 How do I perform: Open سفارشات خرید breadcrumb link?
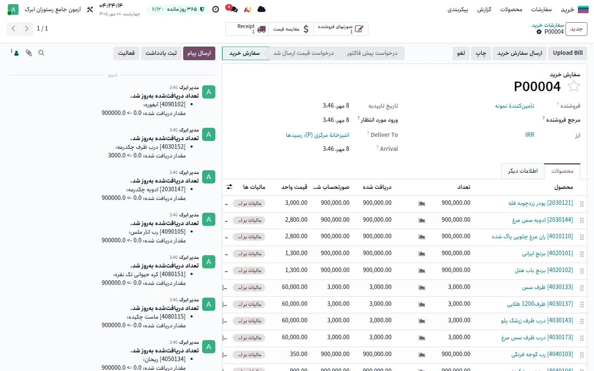[547, 25]
